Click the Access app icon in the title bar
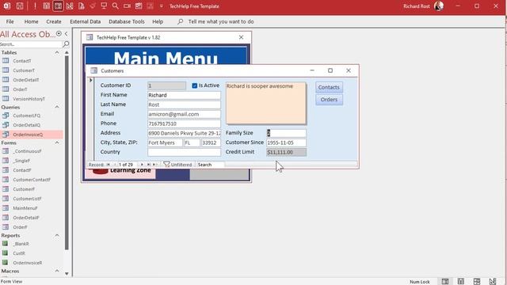 tap(7, 6)
